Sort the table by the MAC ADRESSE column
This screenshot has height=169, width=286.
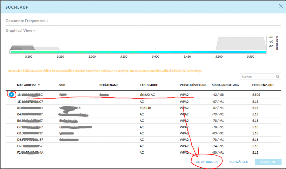click(x=27, y=85)
